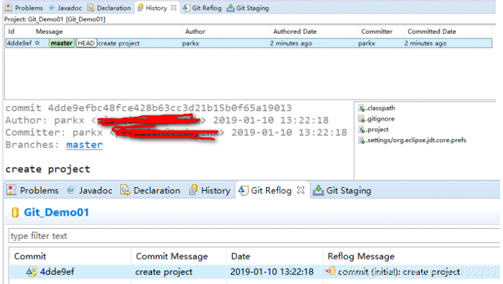Click History icon in upper tab bar

(x=140, y=8)
